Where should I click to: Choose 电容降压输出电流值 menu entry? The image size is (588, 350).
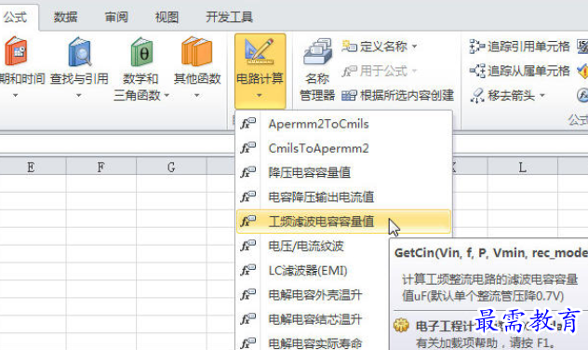(343, 197)
